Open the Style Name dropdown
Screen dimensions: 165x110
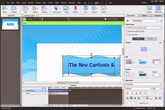click(x=144, y=28)
